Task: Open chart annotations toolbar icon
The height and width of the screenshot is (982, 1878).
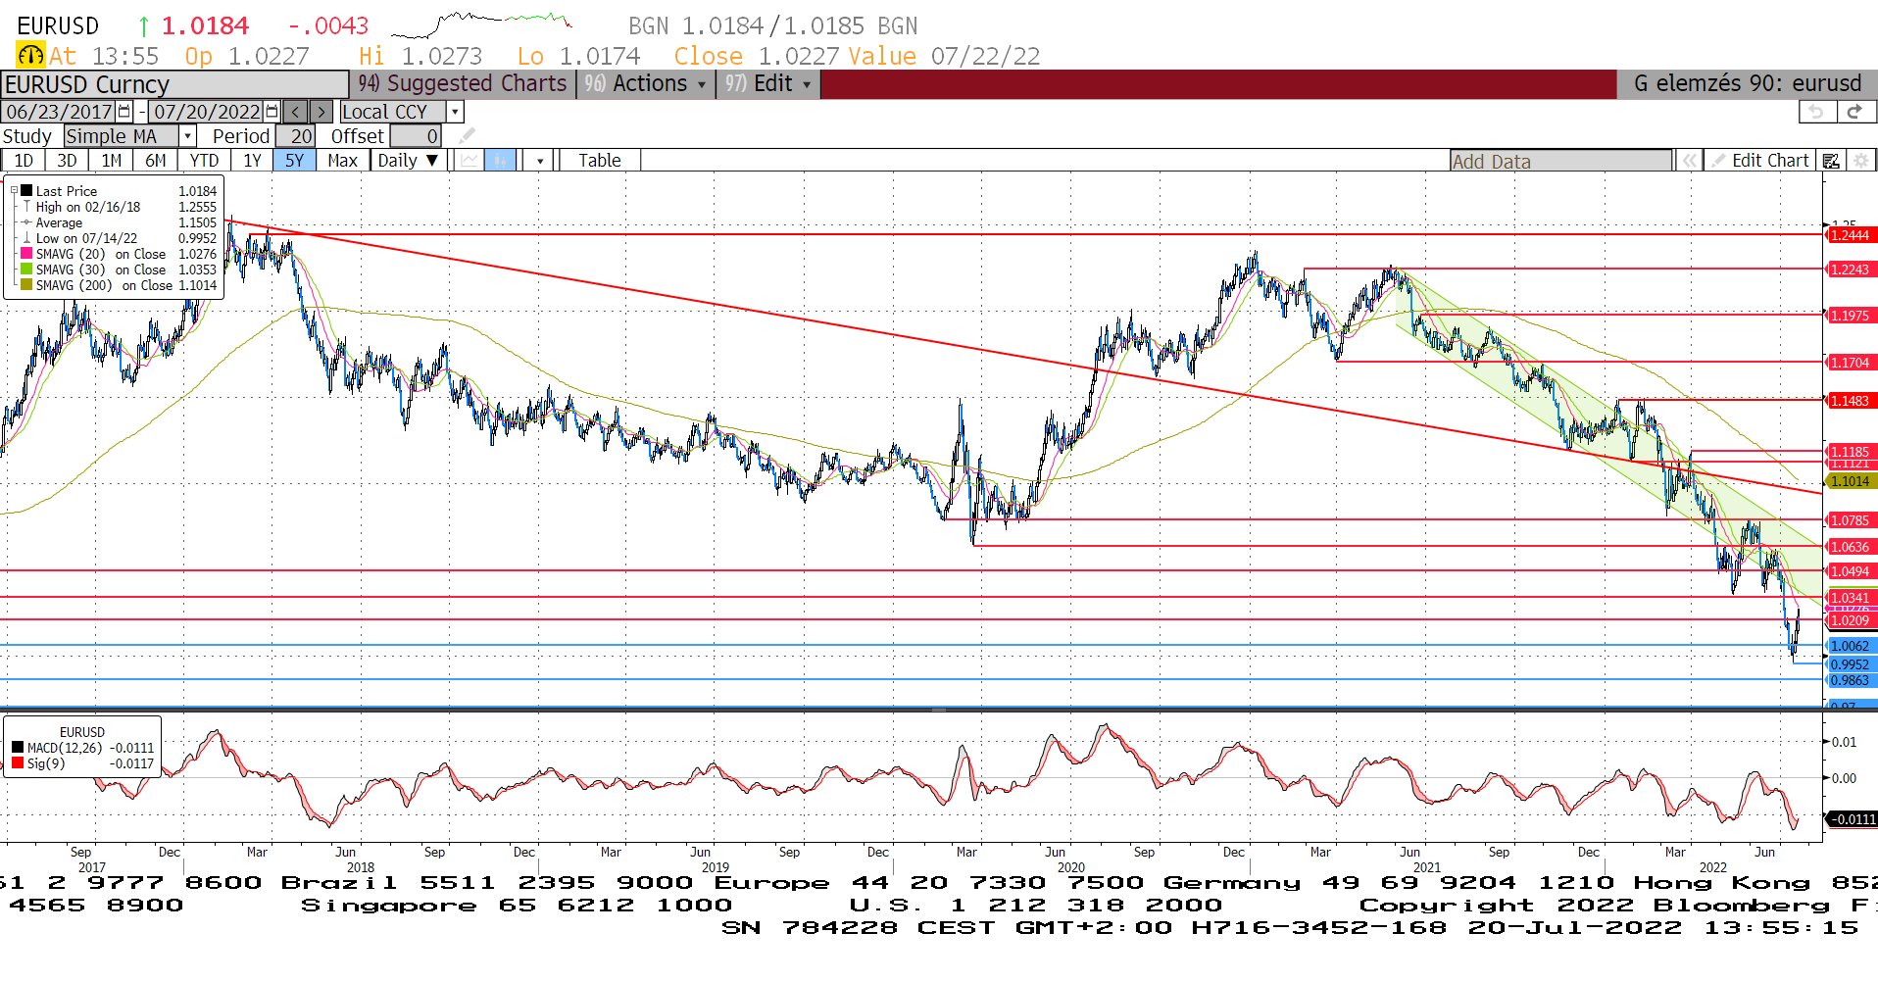Action: tap(1831, 161)
